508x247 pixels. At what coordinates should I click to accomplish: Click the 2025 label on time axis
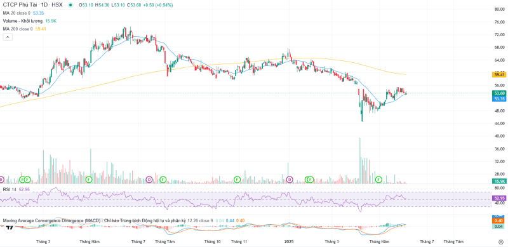tap(289, 242)
